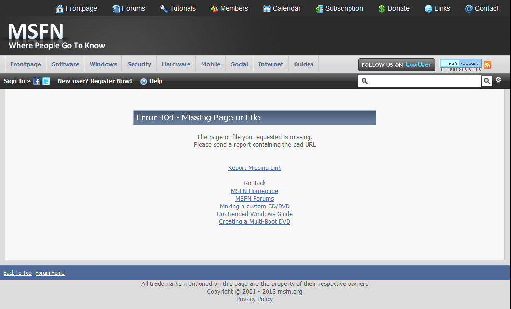Open Making a custom CD/DVD link

click(255, 206)
